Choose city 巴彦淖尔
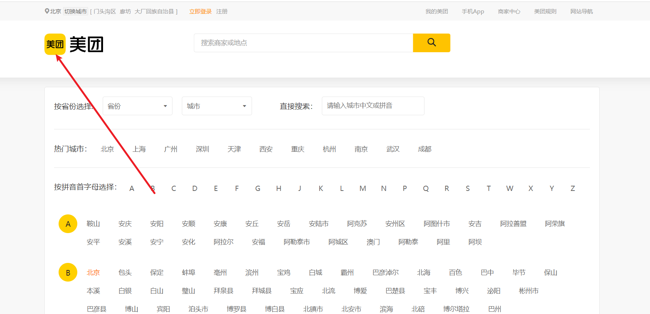 coord(386,273)
